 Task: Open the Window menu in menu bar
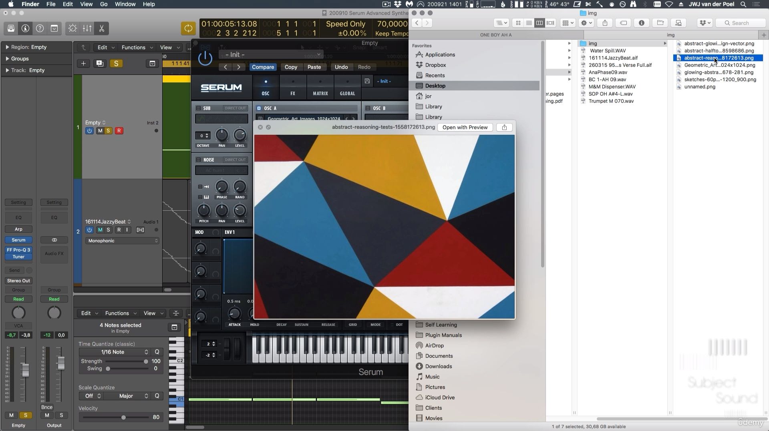[125, 4]
